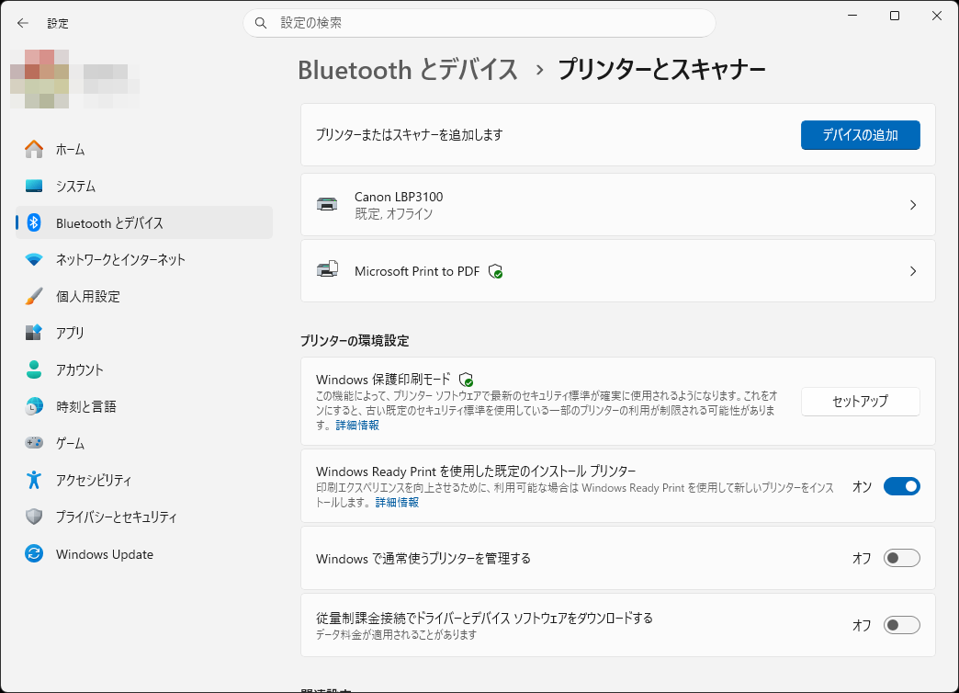Click プリンターとスキャナー page title
This screenshot has height=693, width=959.
click(x=661, y=70)
